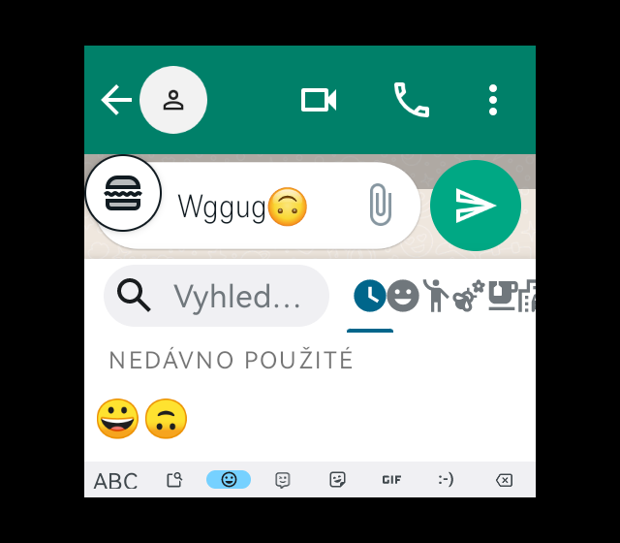Viewport: 620px width, 543px height.
Task: Open the GIF keyboard panel
Action: 391,480
